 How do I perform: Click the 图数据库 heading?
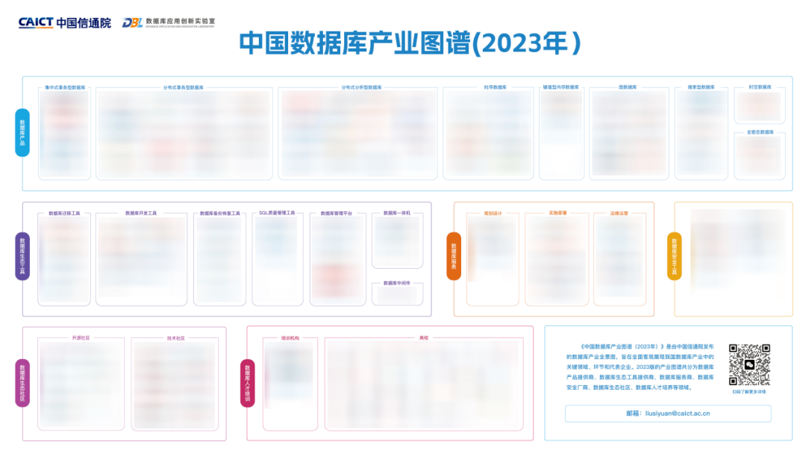pyautogui.click(x=628, y=87)
